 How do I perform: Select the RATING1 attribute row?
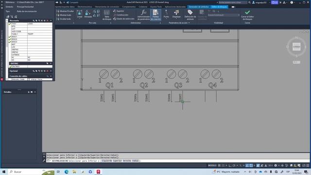click(x=31, y=67)
